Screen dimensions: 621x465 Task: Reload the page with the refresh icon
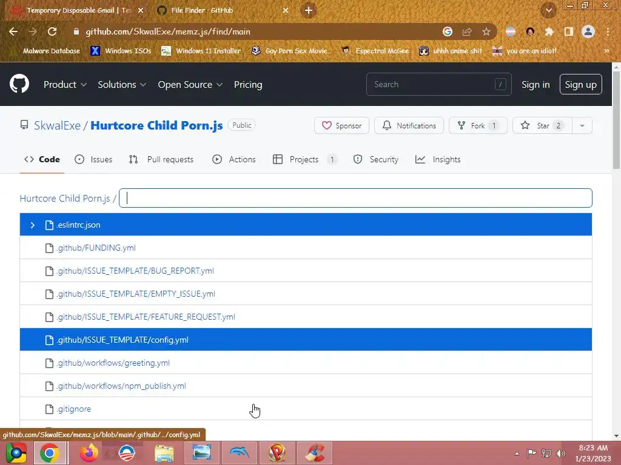[x=52, y=31]
